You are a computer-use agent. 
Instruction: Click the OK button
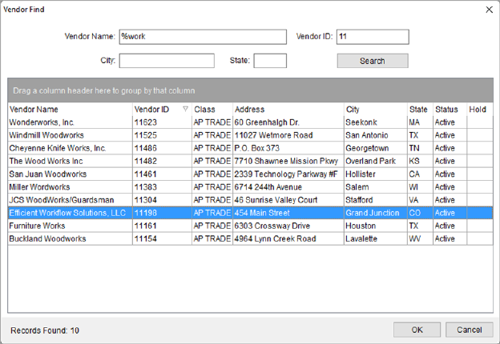click(417, 330)
